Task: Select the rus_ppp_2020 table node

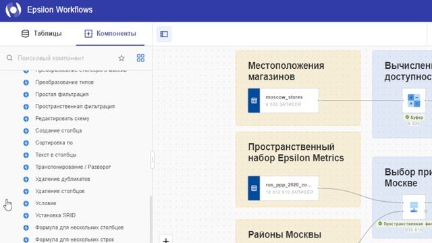Action: pyautogui.click(x=283, y=188)
